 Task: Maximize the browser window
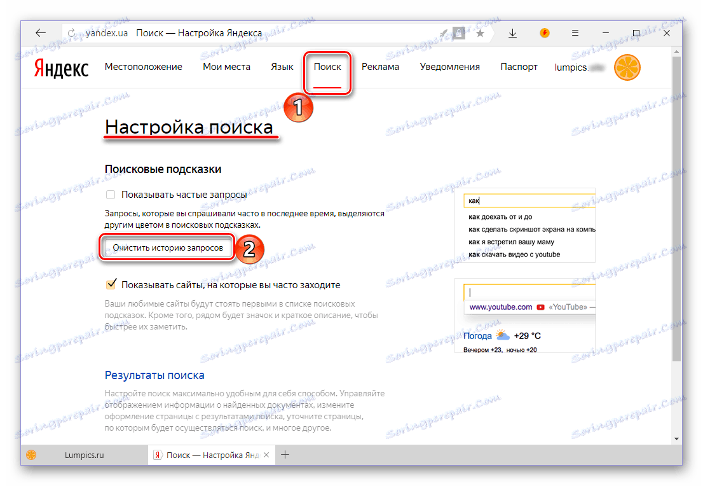click(x=636, y=32)
